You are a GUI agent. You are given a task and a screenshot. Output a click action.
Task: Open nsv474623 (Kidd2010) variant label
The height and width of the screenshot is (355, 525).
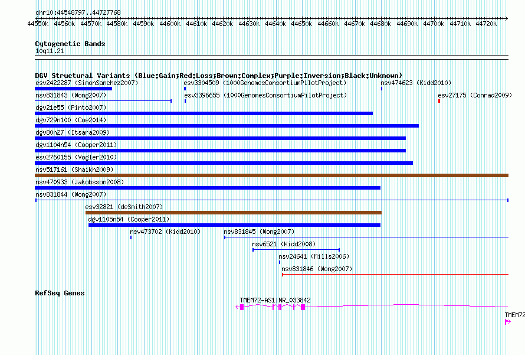pos(416,83)
